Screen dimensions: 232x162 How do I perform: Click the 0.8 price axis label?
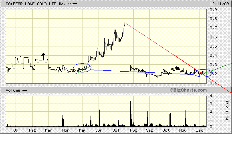click(213, 19)
